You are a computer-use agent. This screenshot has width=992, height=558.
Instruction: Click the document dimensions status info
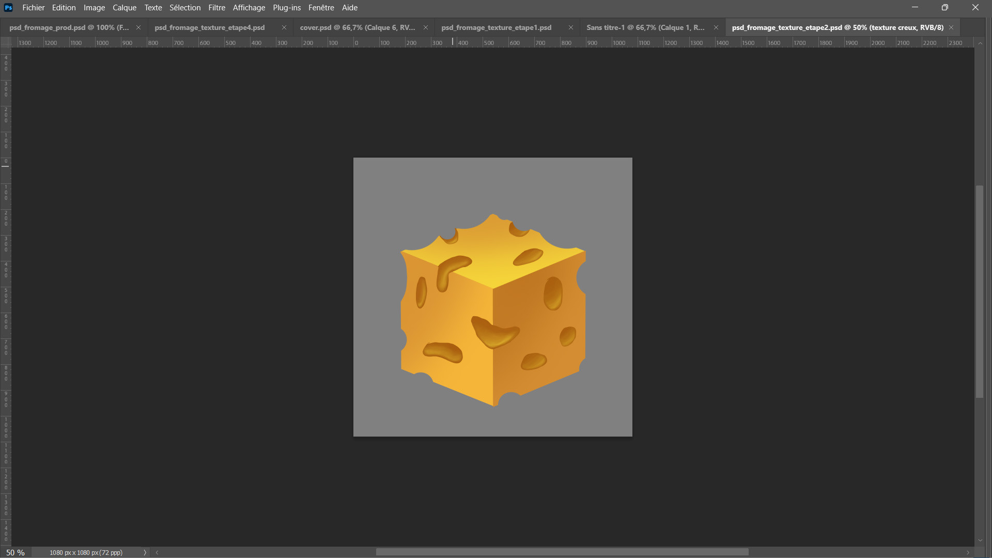coord(86,552)
